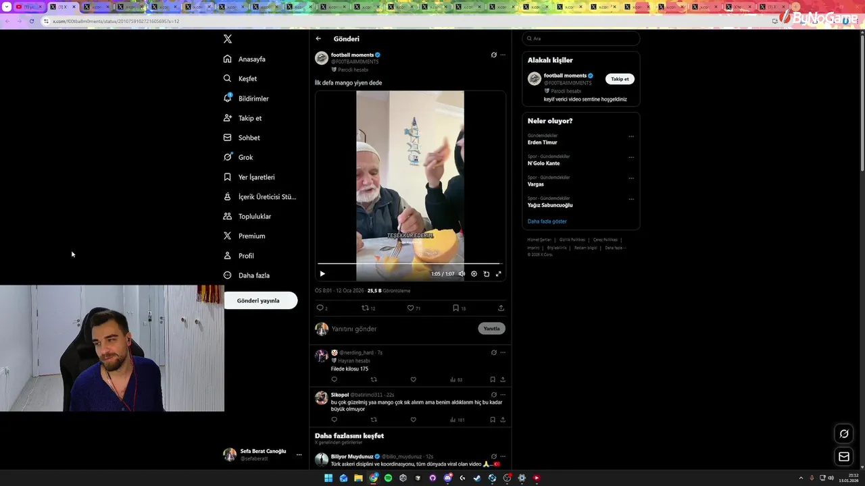The height and width of the screenshot is (486, 865).
Task: Go to Anasayfa in sidebar
Action: tap(245, 59)
